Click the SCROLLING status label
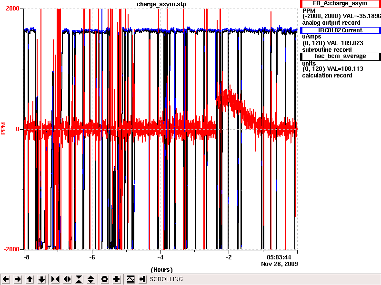The height and width of the screenshot is (285, 381). coord(166,279)
